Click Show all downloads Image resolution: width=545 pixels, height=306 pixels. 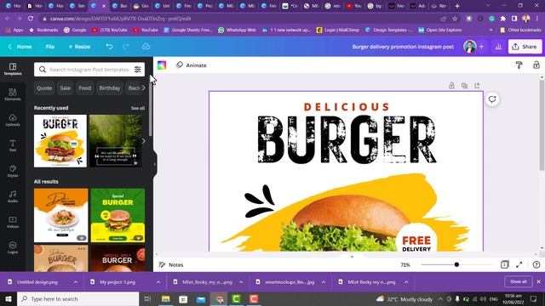click(519, 281)
